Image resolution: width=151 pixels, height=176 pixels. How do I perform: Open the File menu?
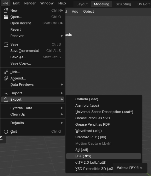click(x=5, y=3)
